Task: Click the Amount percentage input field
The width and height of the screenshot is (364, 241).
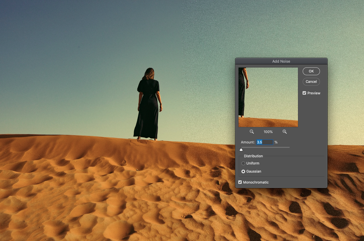Action: click(x=264, y=142)
